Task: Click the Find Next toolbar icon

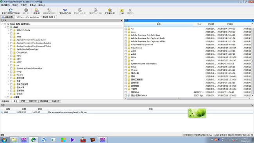Action: point(95,10)
